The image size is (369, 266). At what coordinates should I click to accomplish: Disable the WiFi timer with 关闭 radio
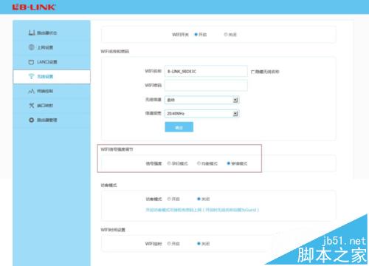click(x=199, y=244)
